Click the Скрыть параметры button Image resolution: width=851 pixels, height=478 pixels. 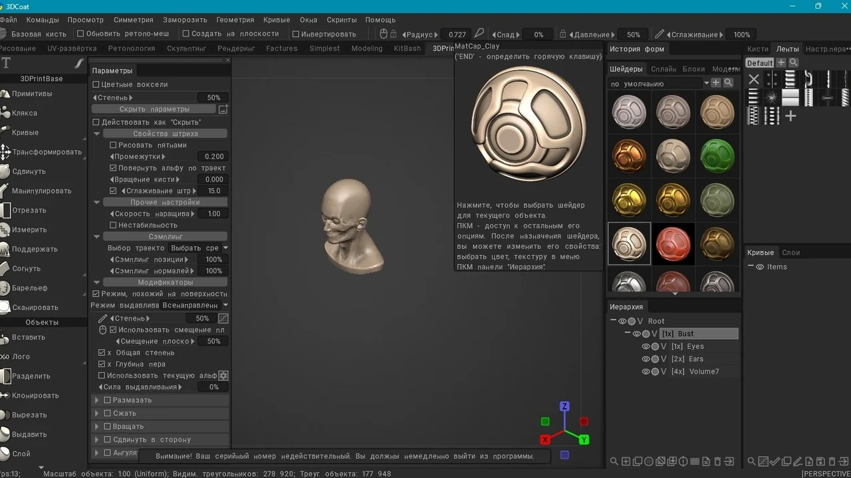click(154, 109)
